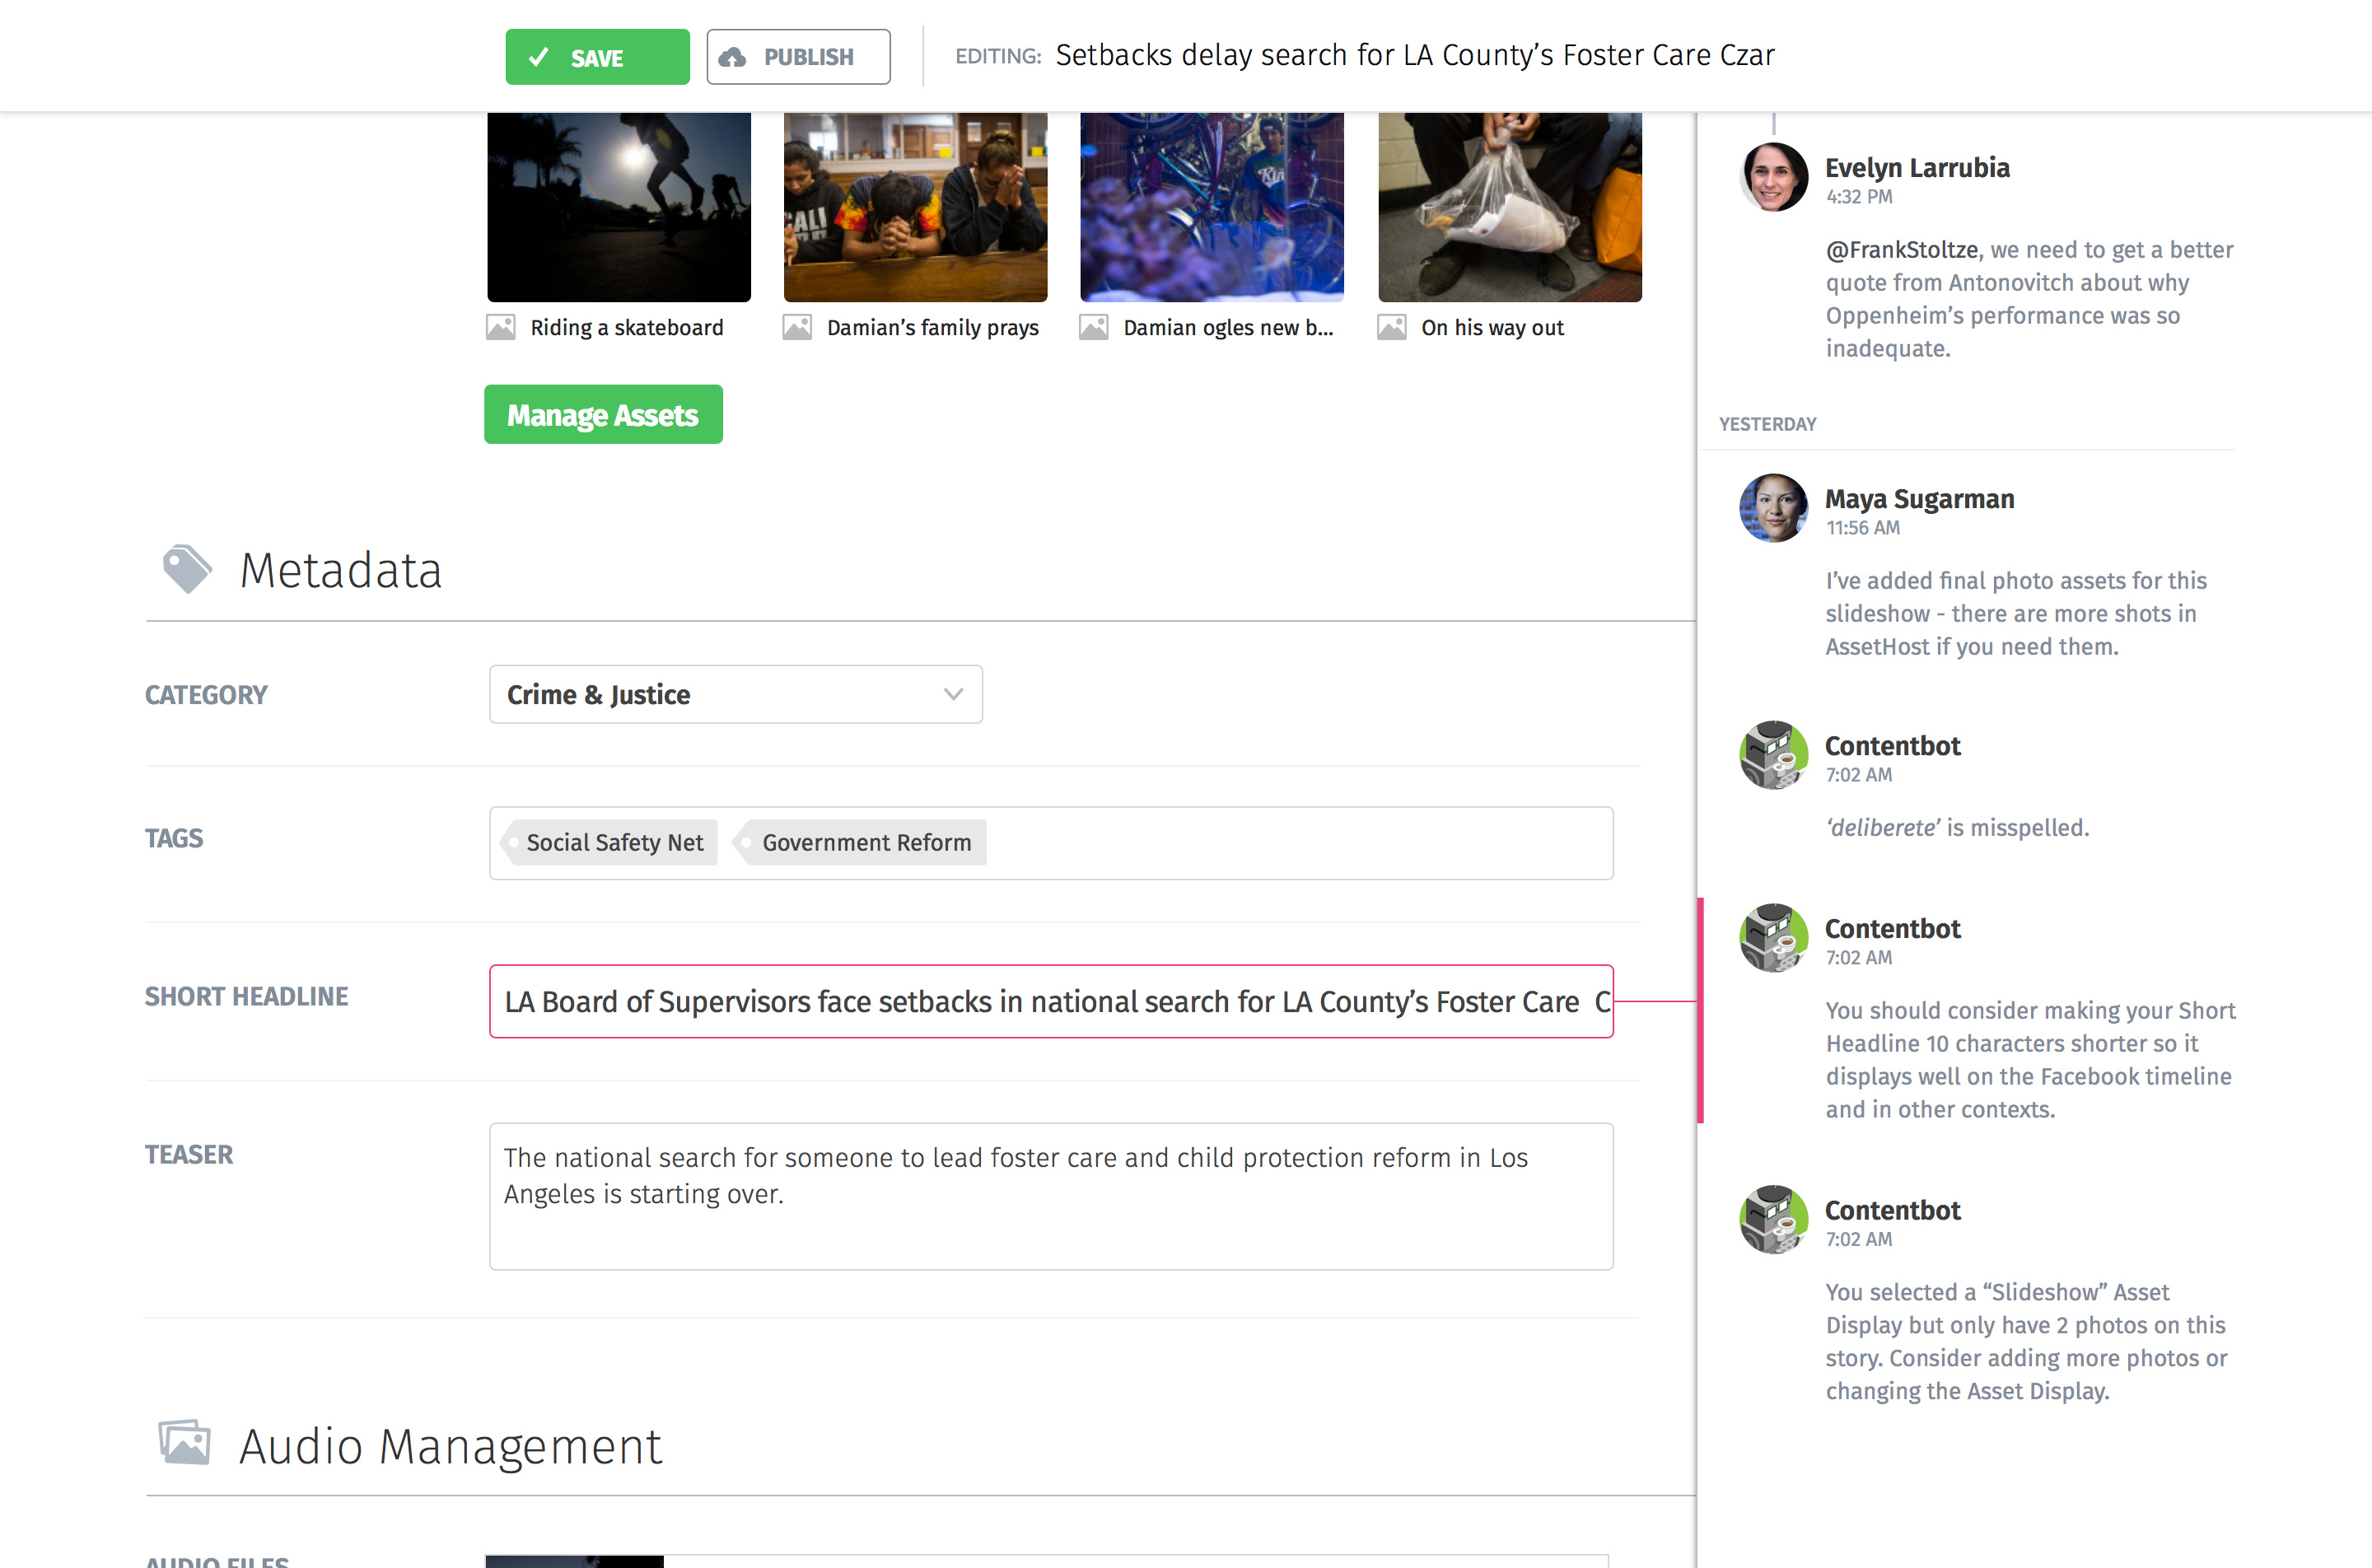Click Evelyn Larrubia's avatar
The width and height of the screenshot is (2372, 1568).
1773,177
